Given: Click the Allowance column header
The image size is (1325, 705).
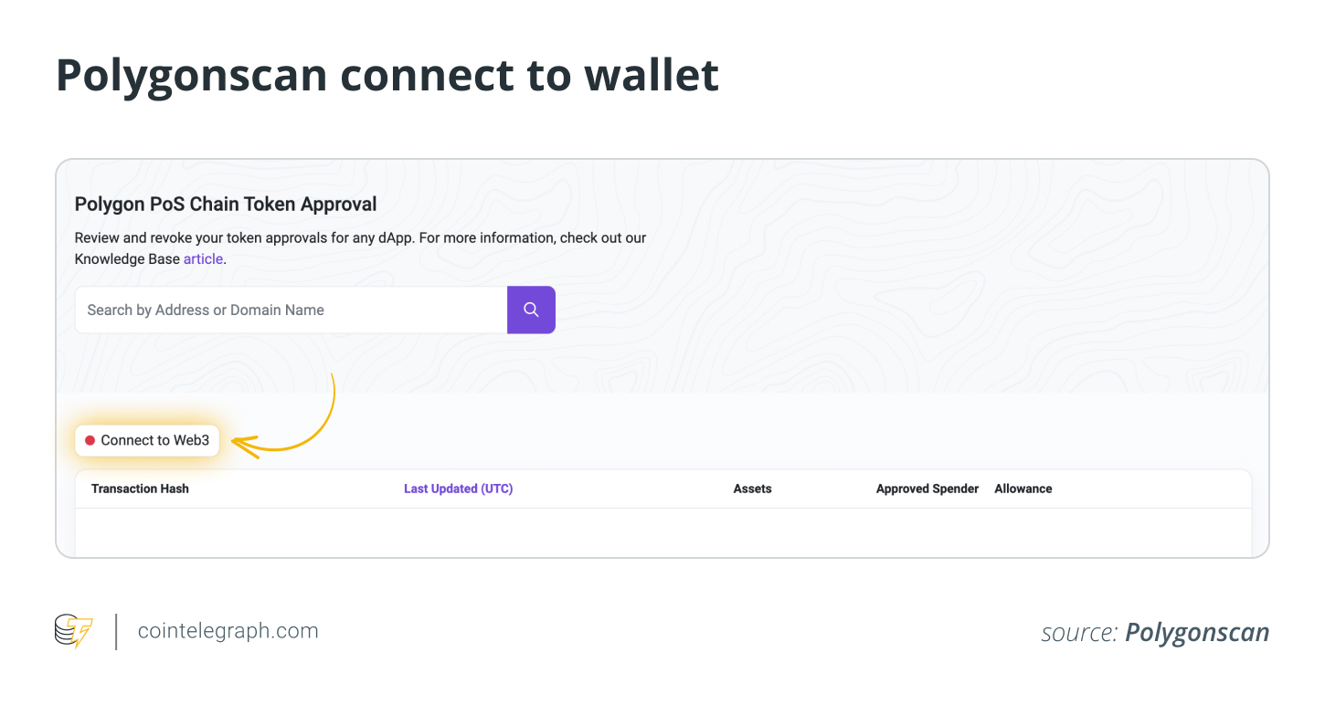Looking at the screenshot, I should (x=1023, y=489).
